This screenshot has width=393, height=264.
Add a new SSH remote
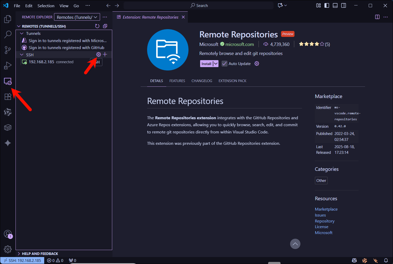(105, 54)
